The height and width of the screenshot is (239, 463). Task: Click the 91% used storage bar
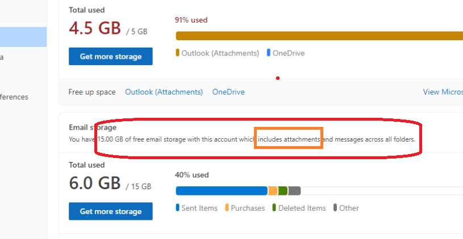[319, 36]
